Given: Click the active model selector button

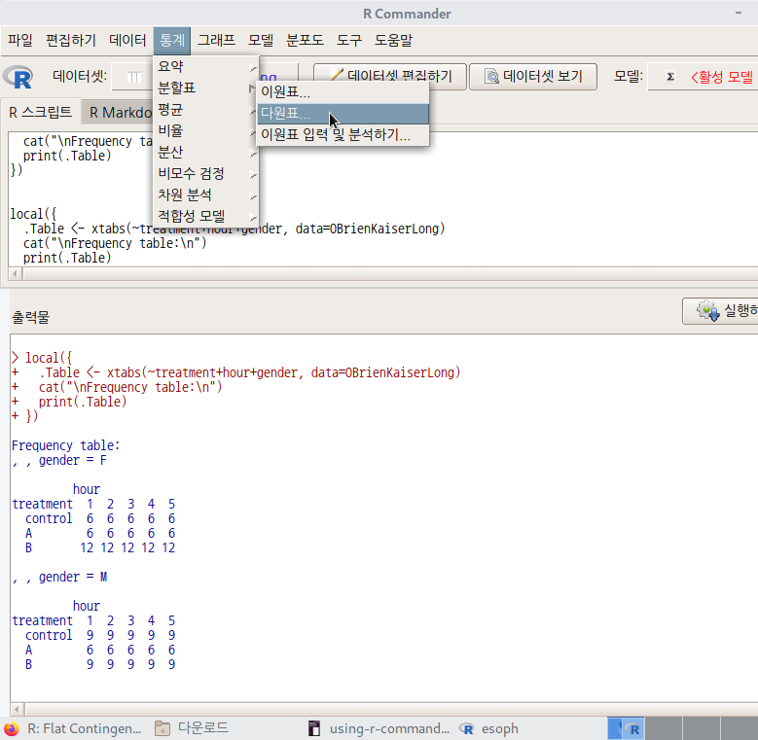Looking at the screenshot, I should tap(704, 76).
